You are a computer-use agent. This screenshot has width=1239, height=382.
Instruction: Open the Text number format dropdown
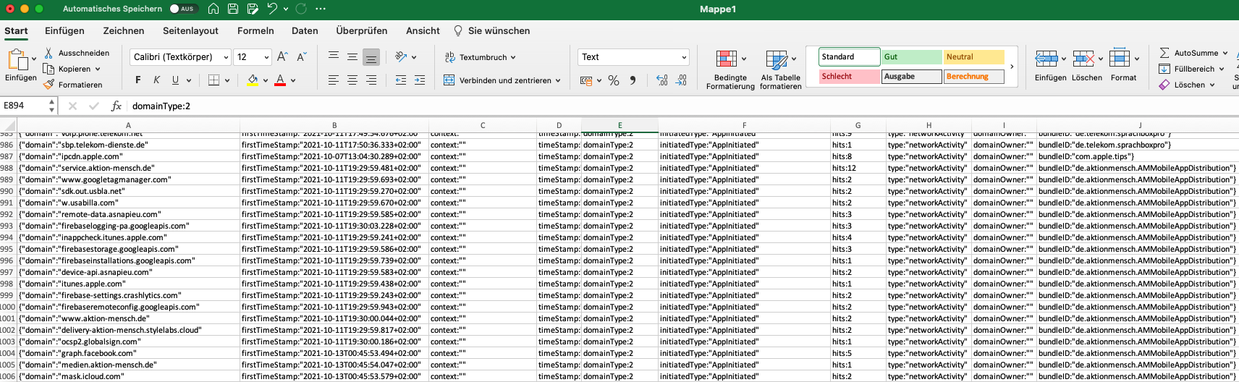pyautogui.click(x=633, y=56)
